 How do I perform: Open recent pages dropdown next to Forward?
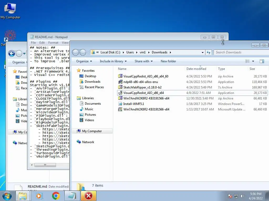88,52
